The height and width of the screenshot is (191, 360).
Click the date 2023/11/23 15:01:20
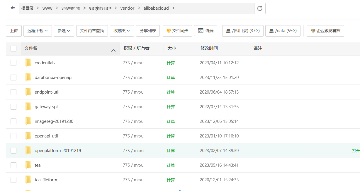[219, 78]
